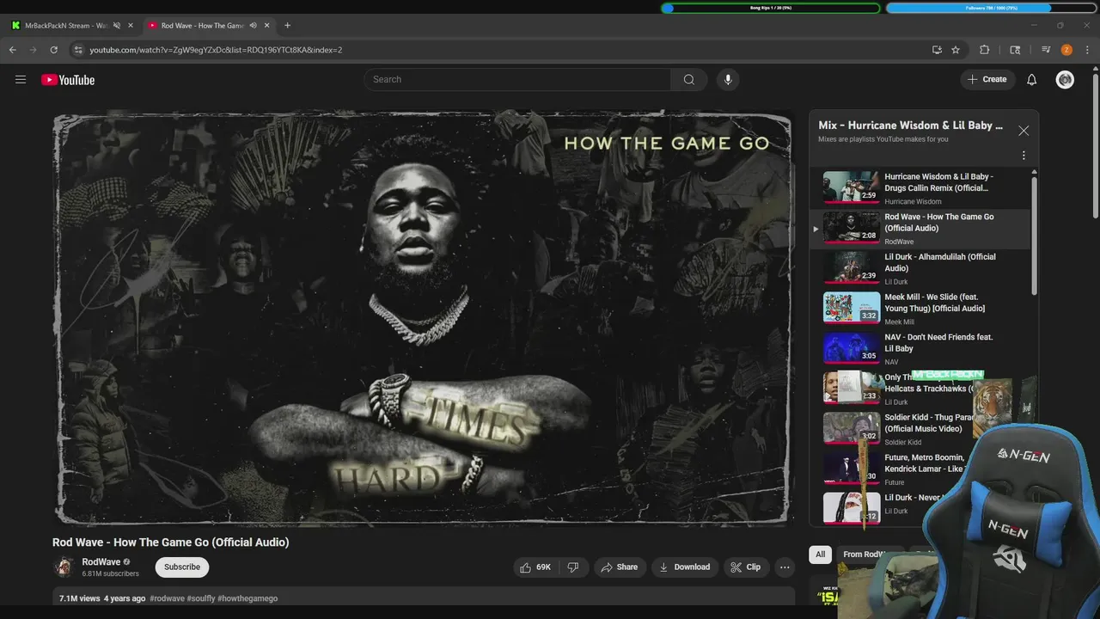Go back with the browser back arrow
This screenshot has height=619, width=1100.
point(13,50)
